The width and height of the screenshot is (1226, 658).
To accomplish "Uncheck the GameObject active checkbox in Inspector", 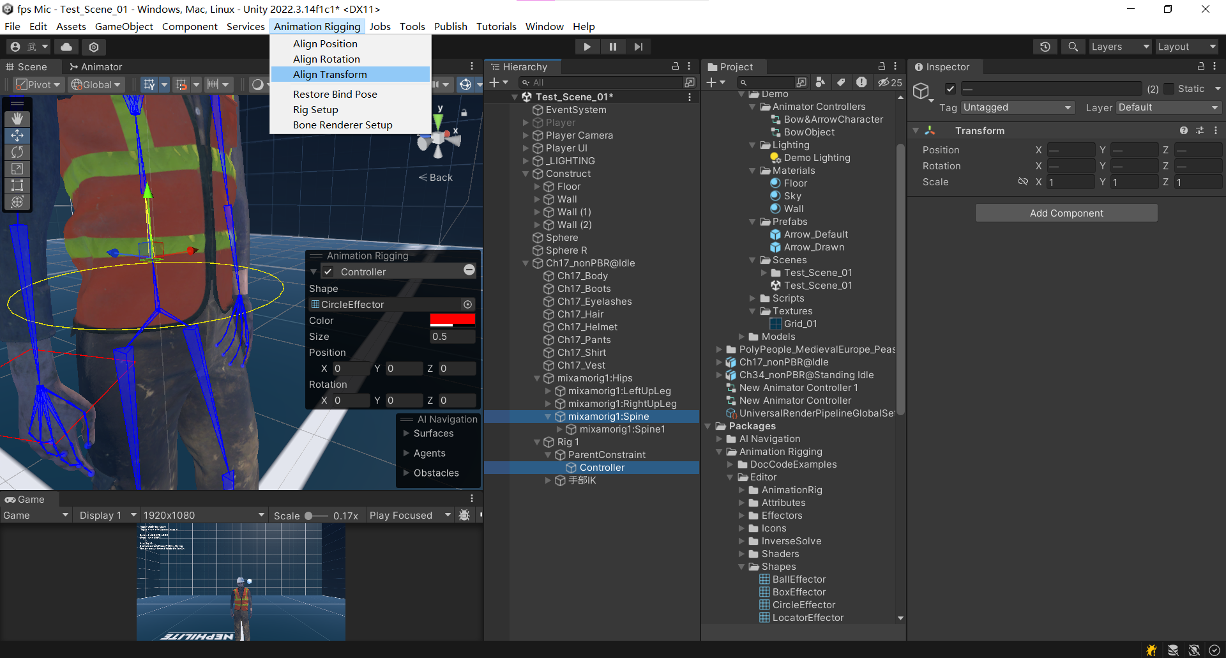I will (950, 89).
